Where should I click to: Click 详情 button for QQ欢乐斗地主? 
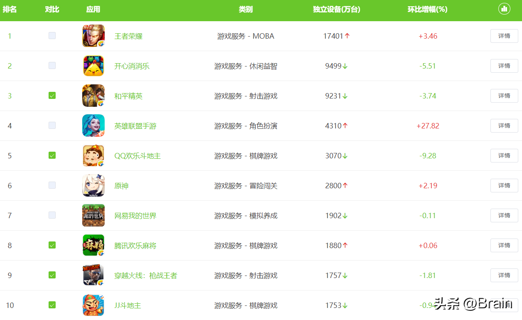point(504,155)
